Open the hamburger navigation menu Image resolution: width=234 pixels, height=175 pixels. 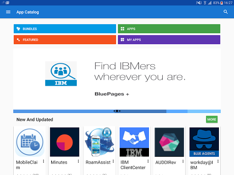tap(8, 12)
